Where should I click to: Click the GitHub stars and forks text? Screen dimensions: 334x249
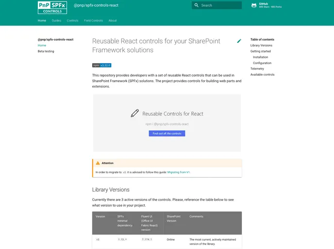tap(270, 7)
